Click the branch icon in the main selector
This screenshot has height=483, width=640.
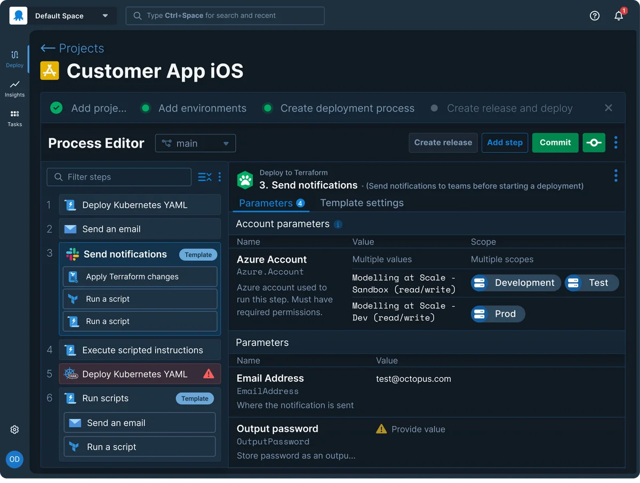click(x=167, y=143)
